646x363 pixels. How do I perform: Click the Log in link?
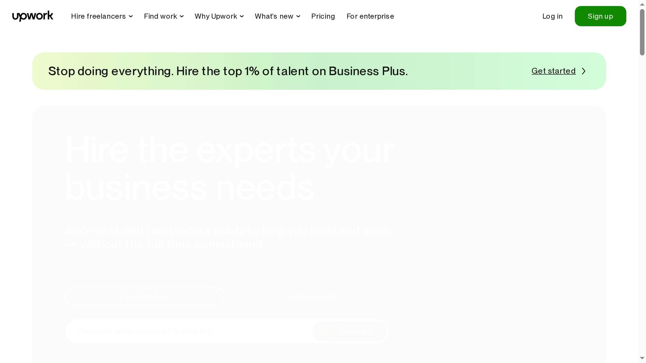pyautogui.click(x=552, y=16)
